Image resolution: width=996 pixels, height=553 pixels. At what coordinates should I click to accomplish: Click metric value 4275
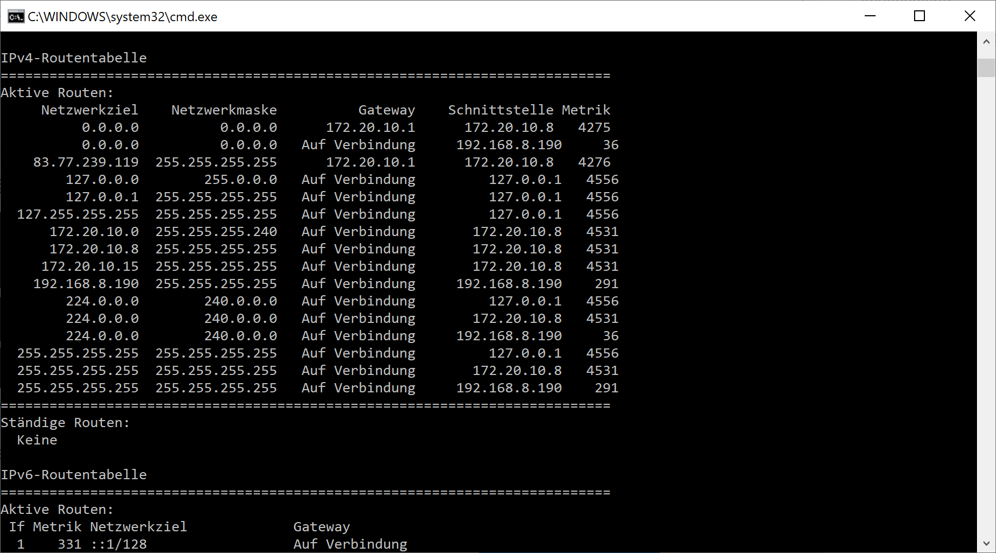[595, 128]
